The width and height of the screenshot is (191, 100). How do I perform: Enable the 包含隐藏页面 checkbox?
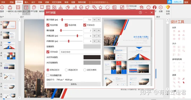point(48,75)
